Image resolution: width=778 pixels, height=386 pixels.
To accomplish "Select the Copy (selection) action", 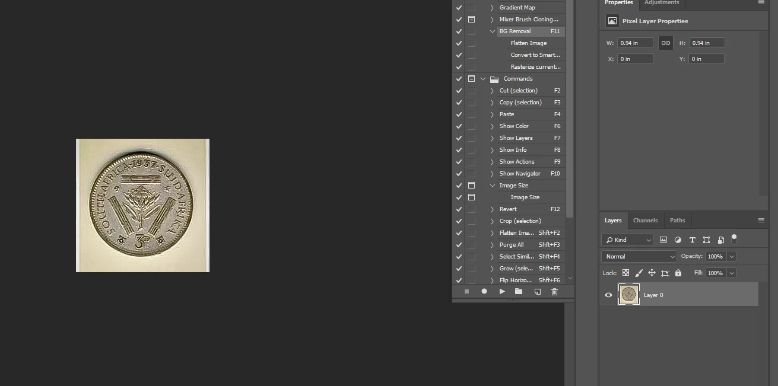I will pos(530,103).
